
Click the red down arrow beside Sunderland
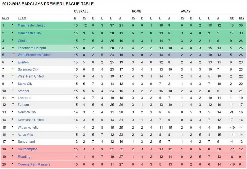coord(13,141)
